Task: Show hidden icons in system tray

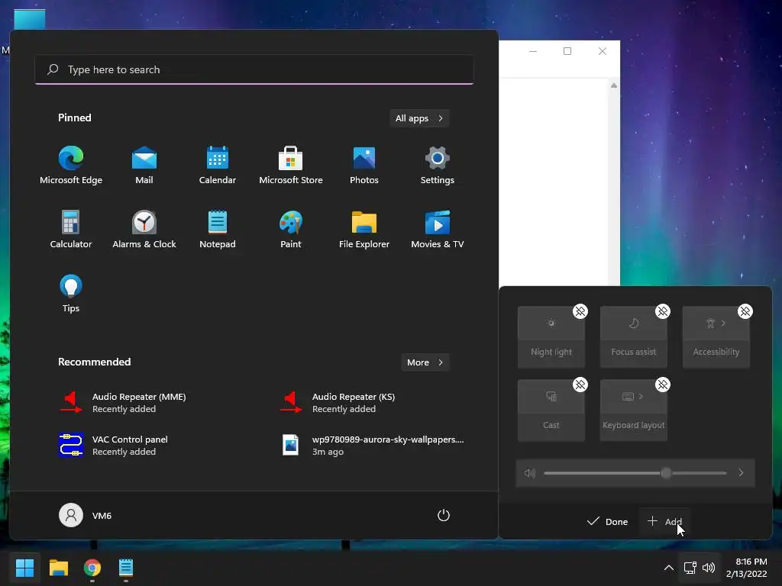Action: click(x=669, y=568)
